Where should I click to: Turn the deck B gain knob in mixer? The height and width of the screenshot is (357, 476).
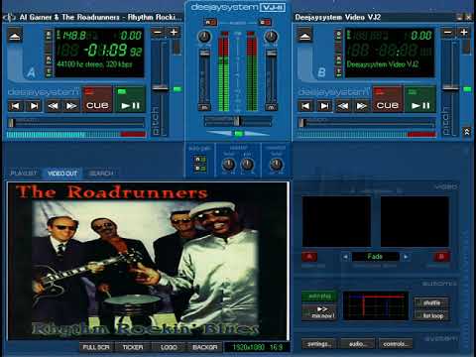coord(271,37)
